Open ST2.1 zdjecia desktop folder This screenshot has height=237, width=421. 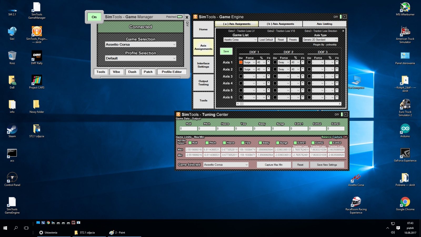point(37,131)
